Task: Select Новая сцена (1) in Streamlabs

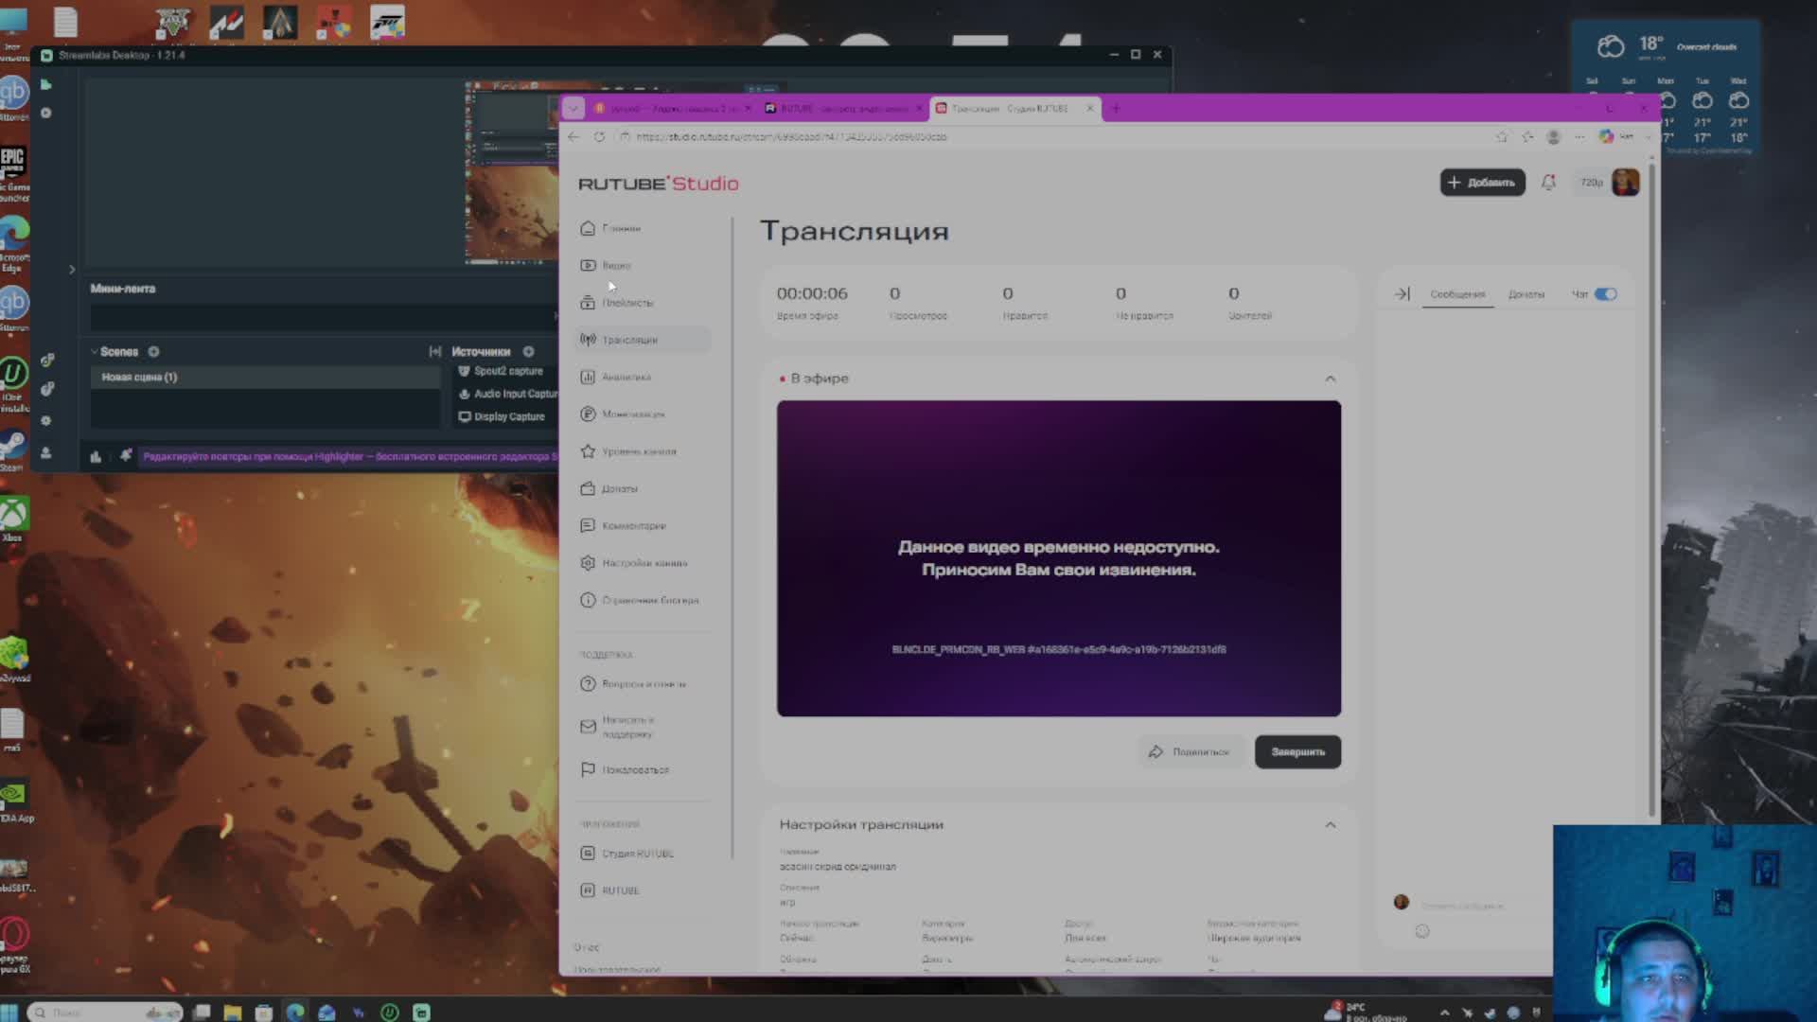Action: 266,377
